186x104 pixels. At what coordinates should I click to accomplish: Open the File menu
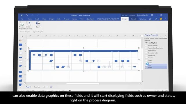point(22,19)
